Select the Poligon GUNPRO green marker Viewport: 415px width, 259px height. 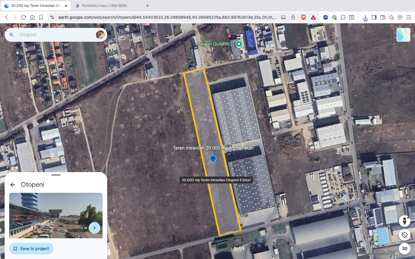point(239,44)
